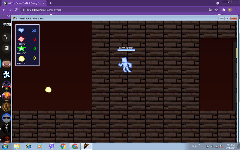Click the blue bar under PRESS "SPACE"

coord(126,50)
